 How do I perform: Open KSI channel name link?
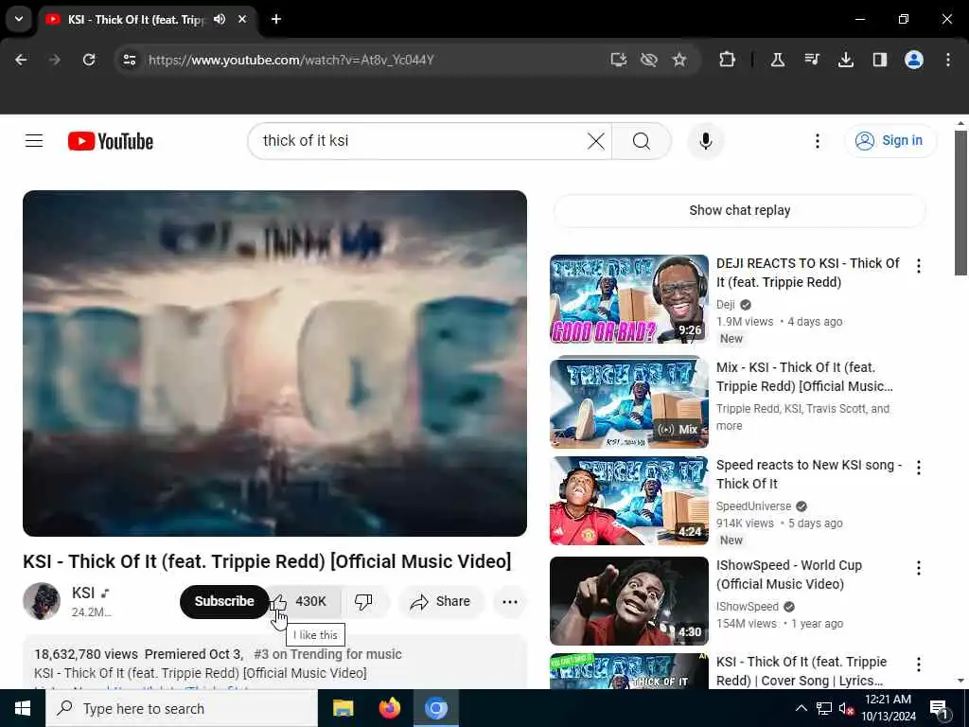(83, 593)
